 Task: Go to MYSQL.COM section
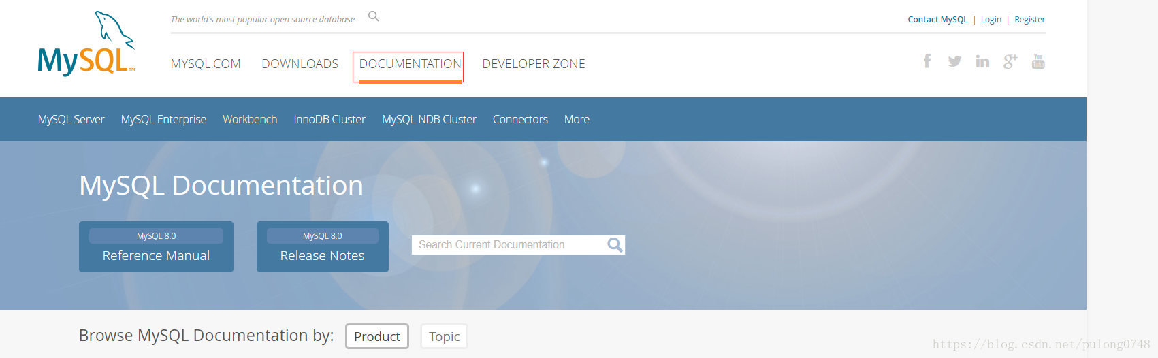[x=206, y=64]
